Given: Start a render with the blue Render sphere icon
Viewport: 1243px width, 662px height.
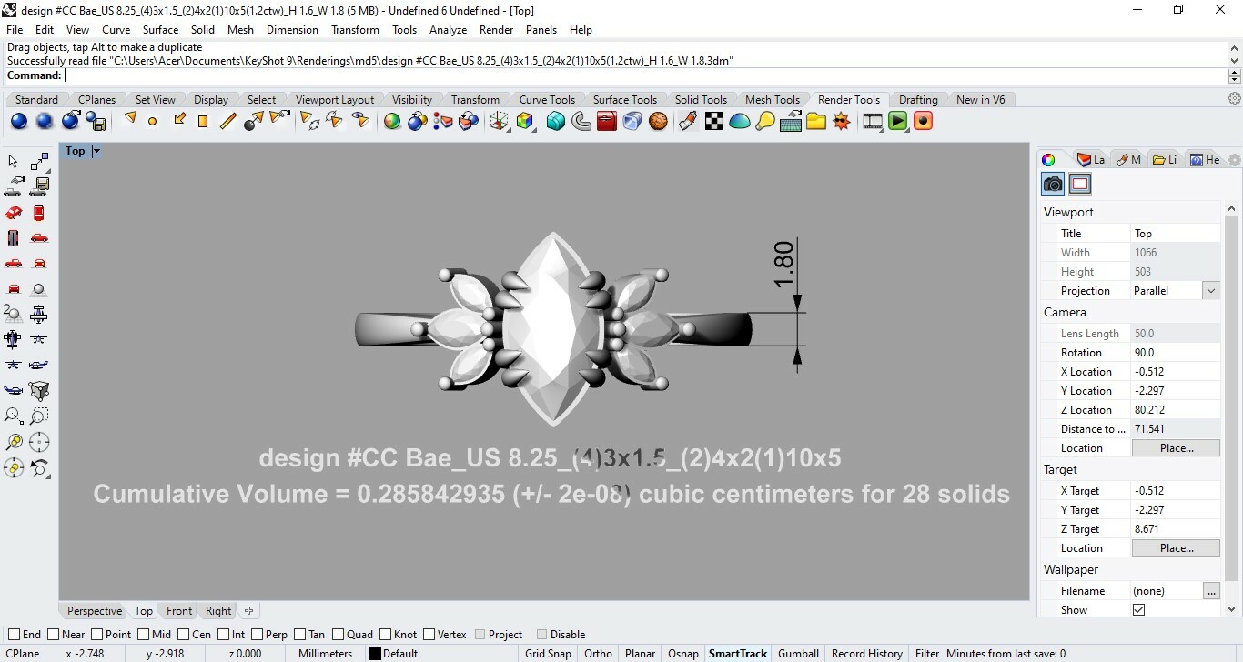Looking at the screenshot, I should coord(19,121).
